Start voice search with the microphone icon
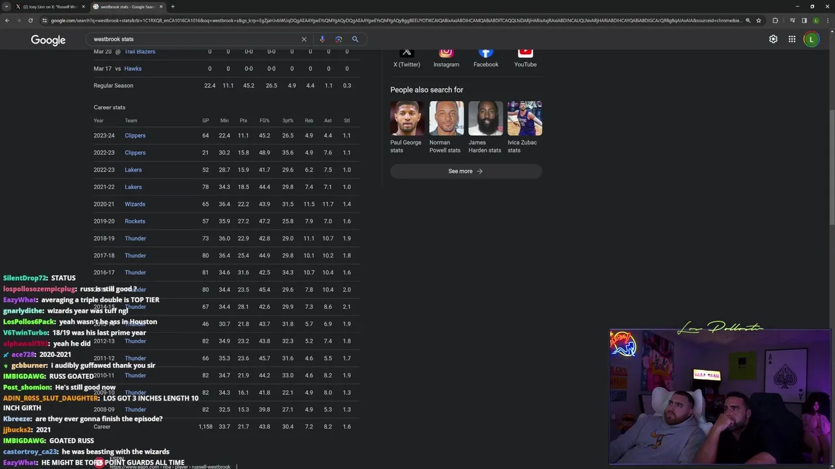Screen dimensions: 835x469 [x=322, y=39]
